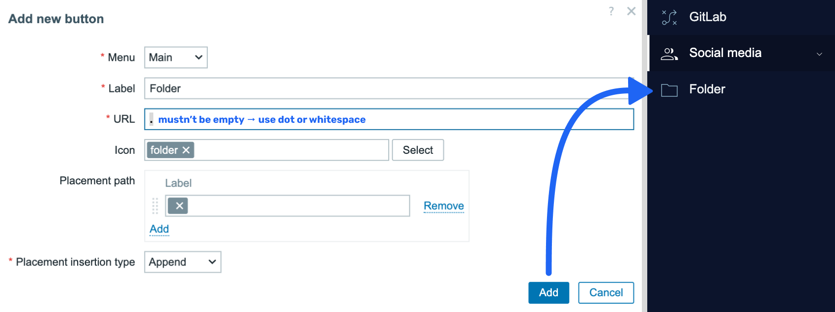Open the GitLab menu item
Image resolution: width=835 pixels, height=312 pixels.
[708, 17]
